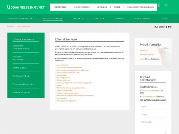Open the YouTube channel icon
Viewport: 179px width, 134px height.
click(x=169, y=27)
